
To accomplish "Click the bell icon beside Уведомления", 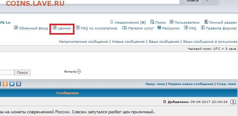I will point(112,22).
